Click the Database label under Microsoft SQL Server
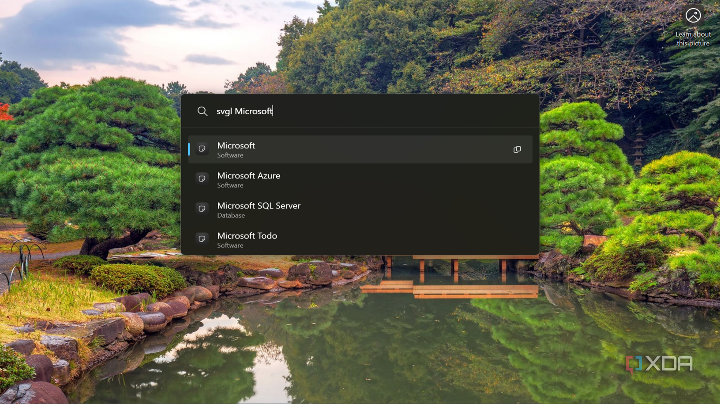The image size is (720, 404). [x=231, y=215]
